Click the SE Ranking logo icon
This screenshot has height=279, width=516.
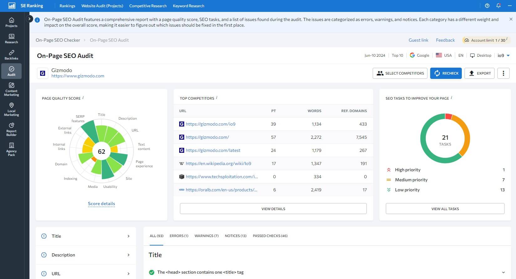pos(12,6)
